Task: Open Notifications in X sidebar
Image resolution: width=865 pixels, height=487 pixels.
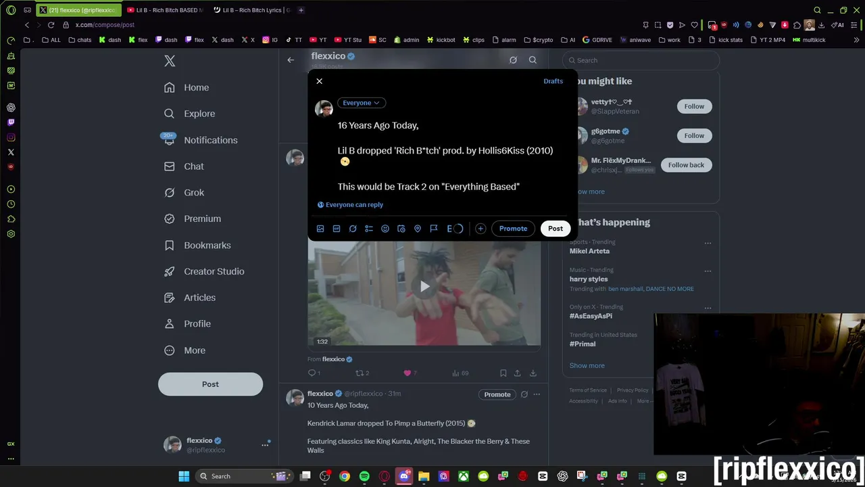Action: tap(201, 140)
